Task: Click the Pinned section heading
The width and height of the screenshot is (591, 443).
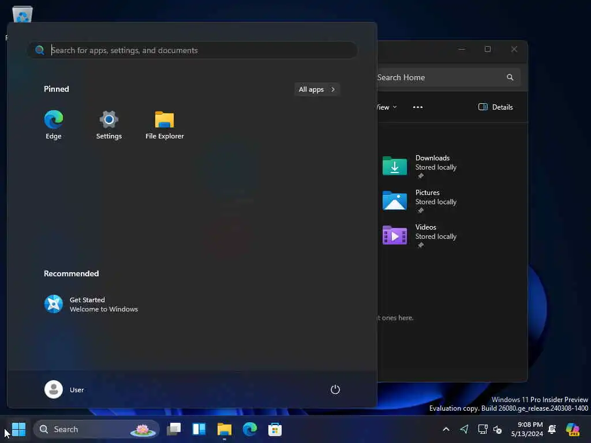Action: tap(56, 89)
